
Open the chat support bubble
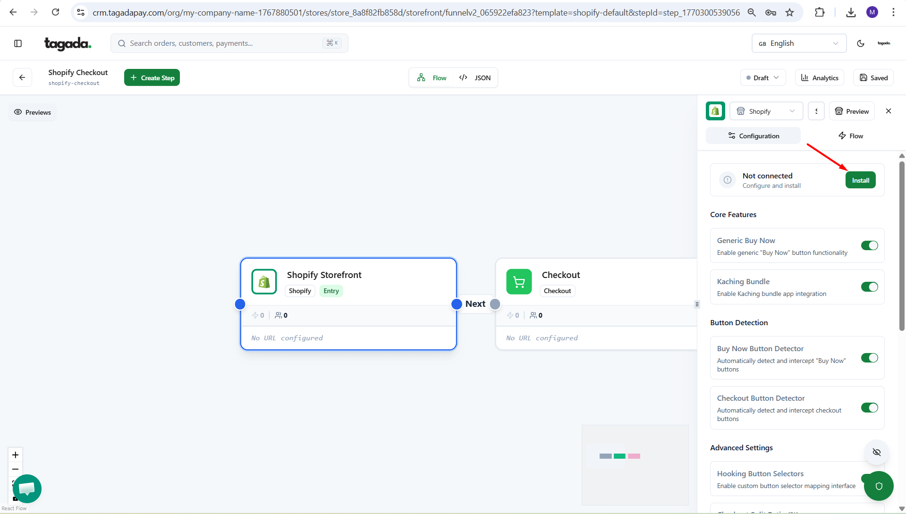[27, 489]
